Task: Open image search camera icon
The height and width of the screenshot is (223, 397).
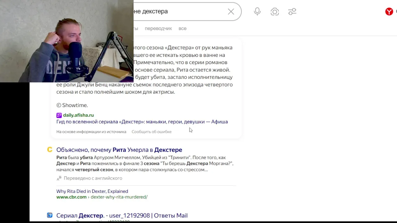Action: point(275,12)
